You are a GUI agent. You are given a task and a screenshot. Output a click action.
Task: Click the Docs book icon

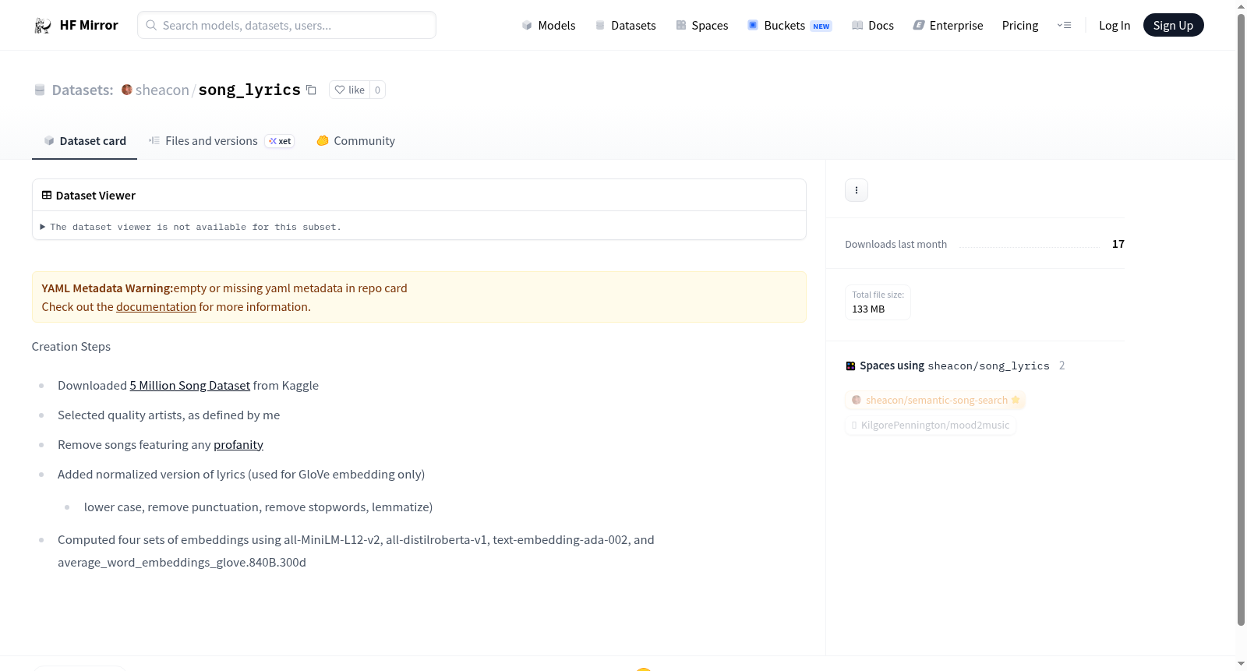click(857, 26)
